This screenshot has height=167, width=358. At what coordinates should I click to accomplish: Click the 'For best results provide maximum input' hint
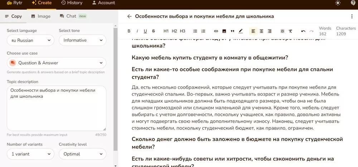coord(37,135)
